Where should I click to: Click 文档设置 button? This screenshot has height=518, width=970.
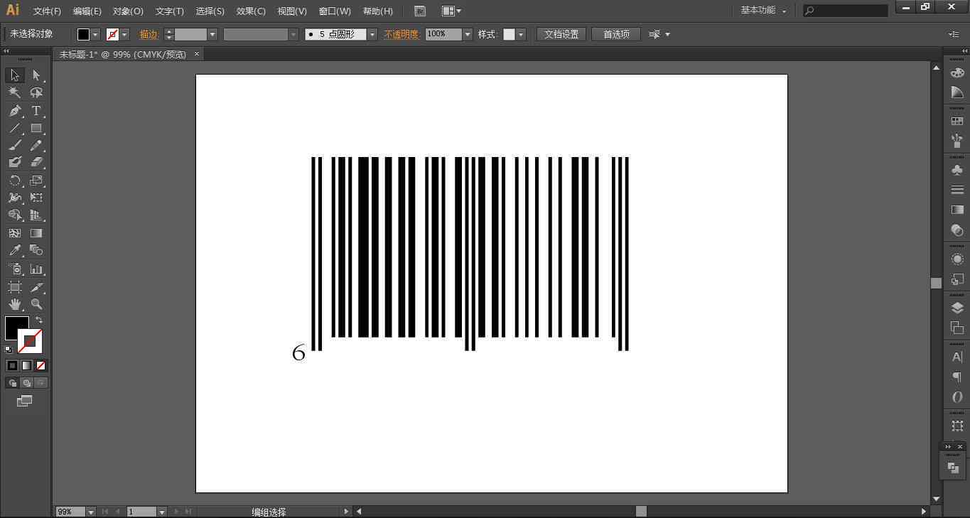[x=561, y=34]
